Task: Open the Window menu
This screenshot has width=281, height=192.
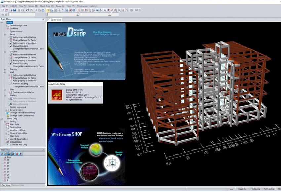Action: (82, 6)
